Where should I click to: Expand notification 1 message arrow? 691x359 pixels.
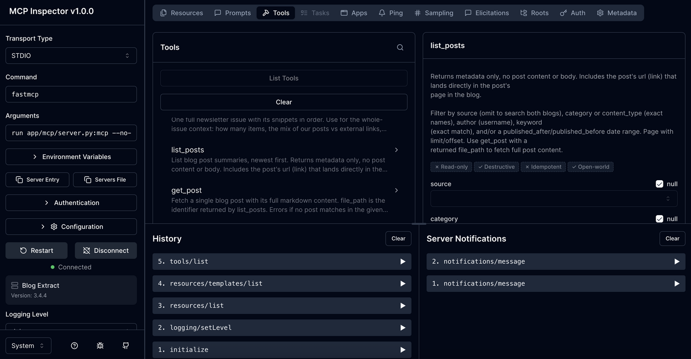[x=676, y=284]
